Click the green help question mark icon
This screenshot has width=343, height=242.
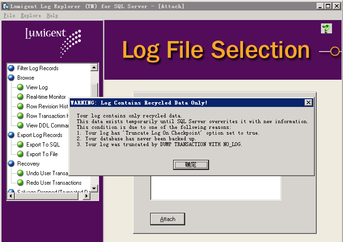[326, 28]
